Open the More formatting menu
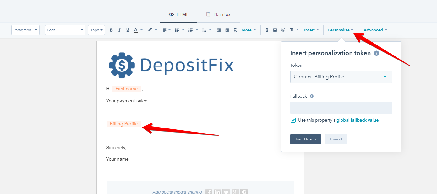The image size is (437, 194). [249, 30]
